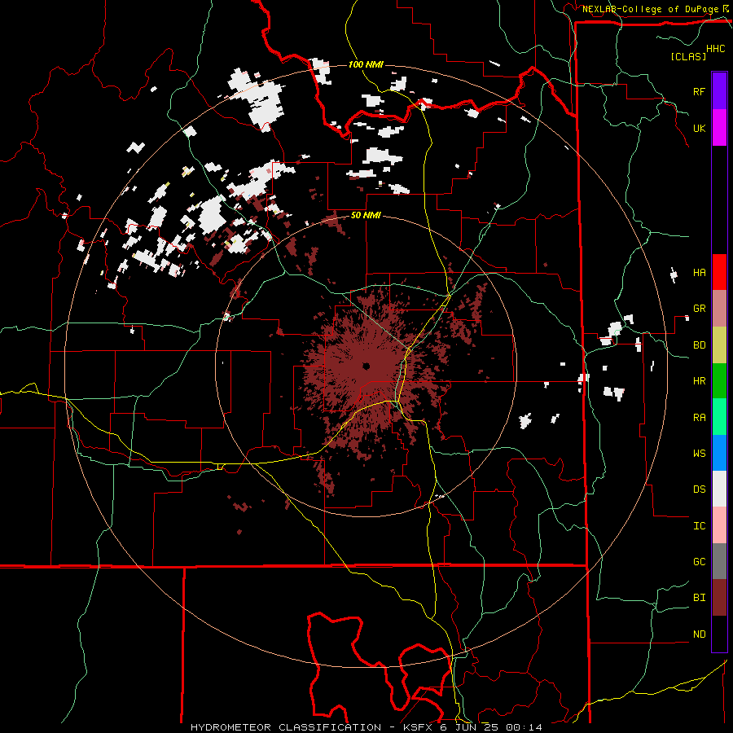Click the DS legend label
This screenshot has height=733, width=733.
point(699,489)
